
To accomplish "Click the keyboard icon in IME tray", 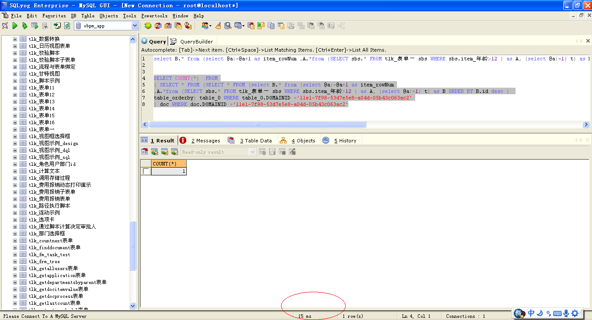I will click(557, 313).
